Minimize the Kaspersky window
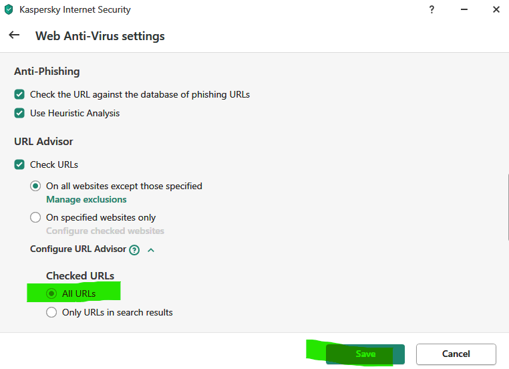 pos(462,10)
